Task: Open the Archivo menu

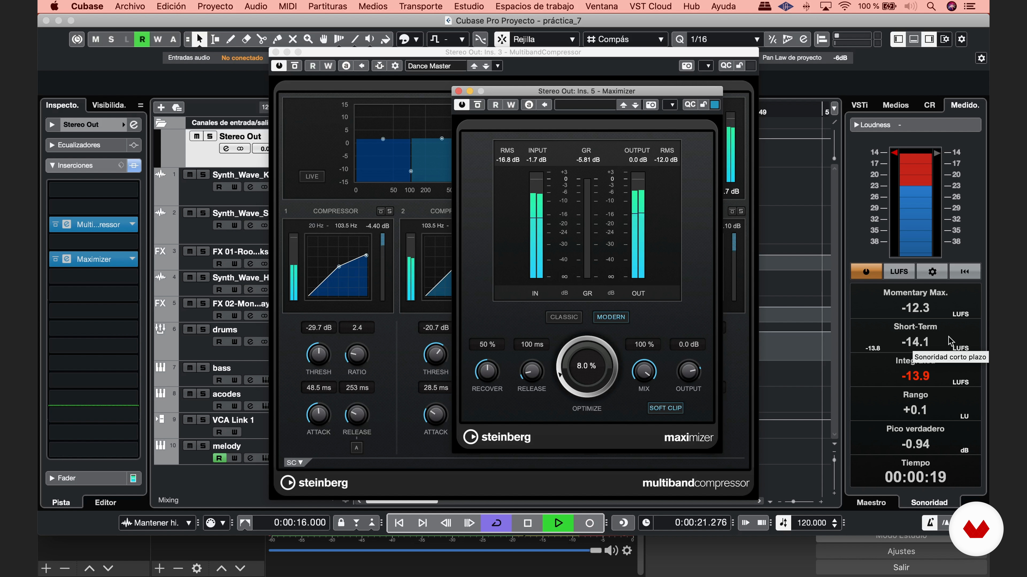Action: click(130, 6)
